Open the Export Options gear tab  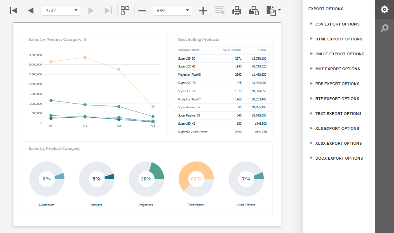point(384,9)
